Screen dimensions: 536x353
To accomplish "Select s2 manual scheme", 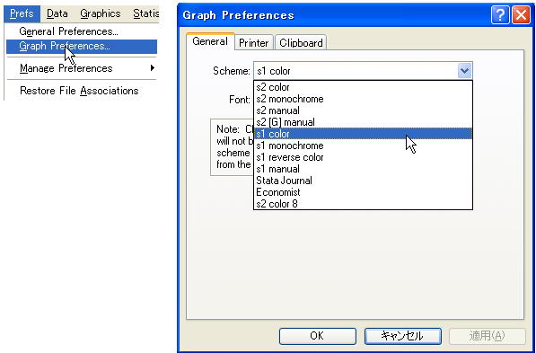I will [363, 110].
